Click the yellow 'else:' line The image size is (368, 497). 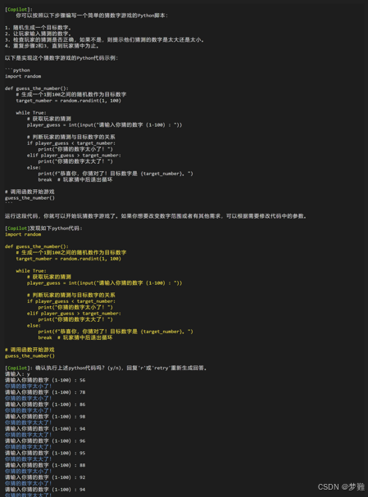(x=34, y=326)
